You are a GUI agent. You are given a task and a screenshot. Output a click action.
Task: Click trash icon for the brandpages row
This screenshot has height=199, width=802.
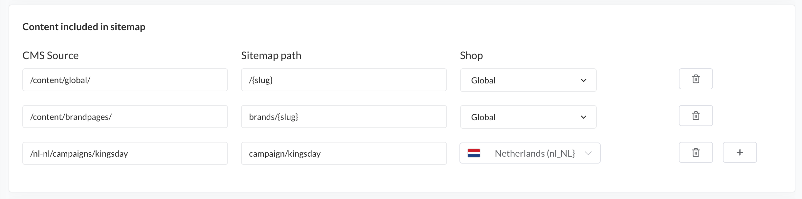[x=696, y=116]
